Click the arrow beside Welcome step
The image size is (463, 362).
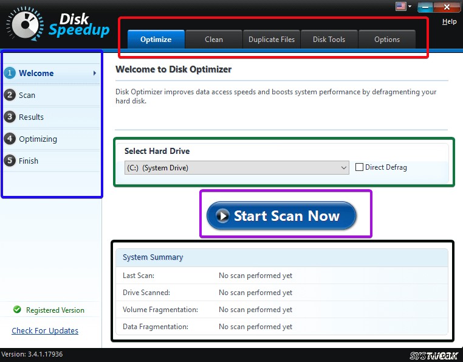[95, 73]
